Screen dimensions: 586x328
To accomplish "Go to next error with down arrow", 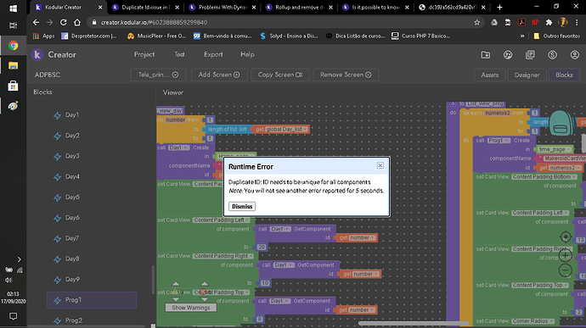I will coord(204,299).
